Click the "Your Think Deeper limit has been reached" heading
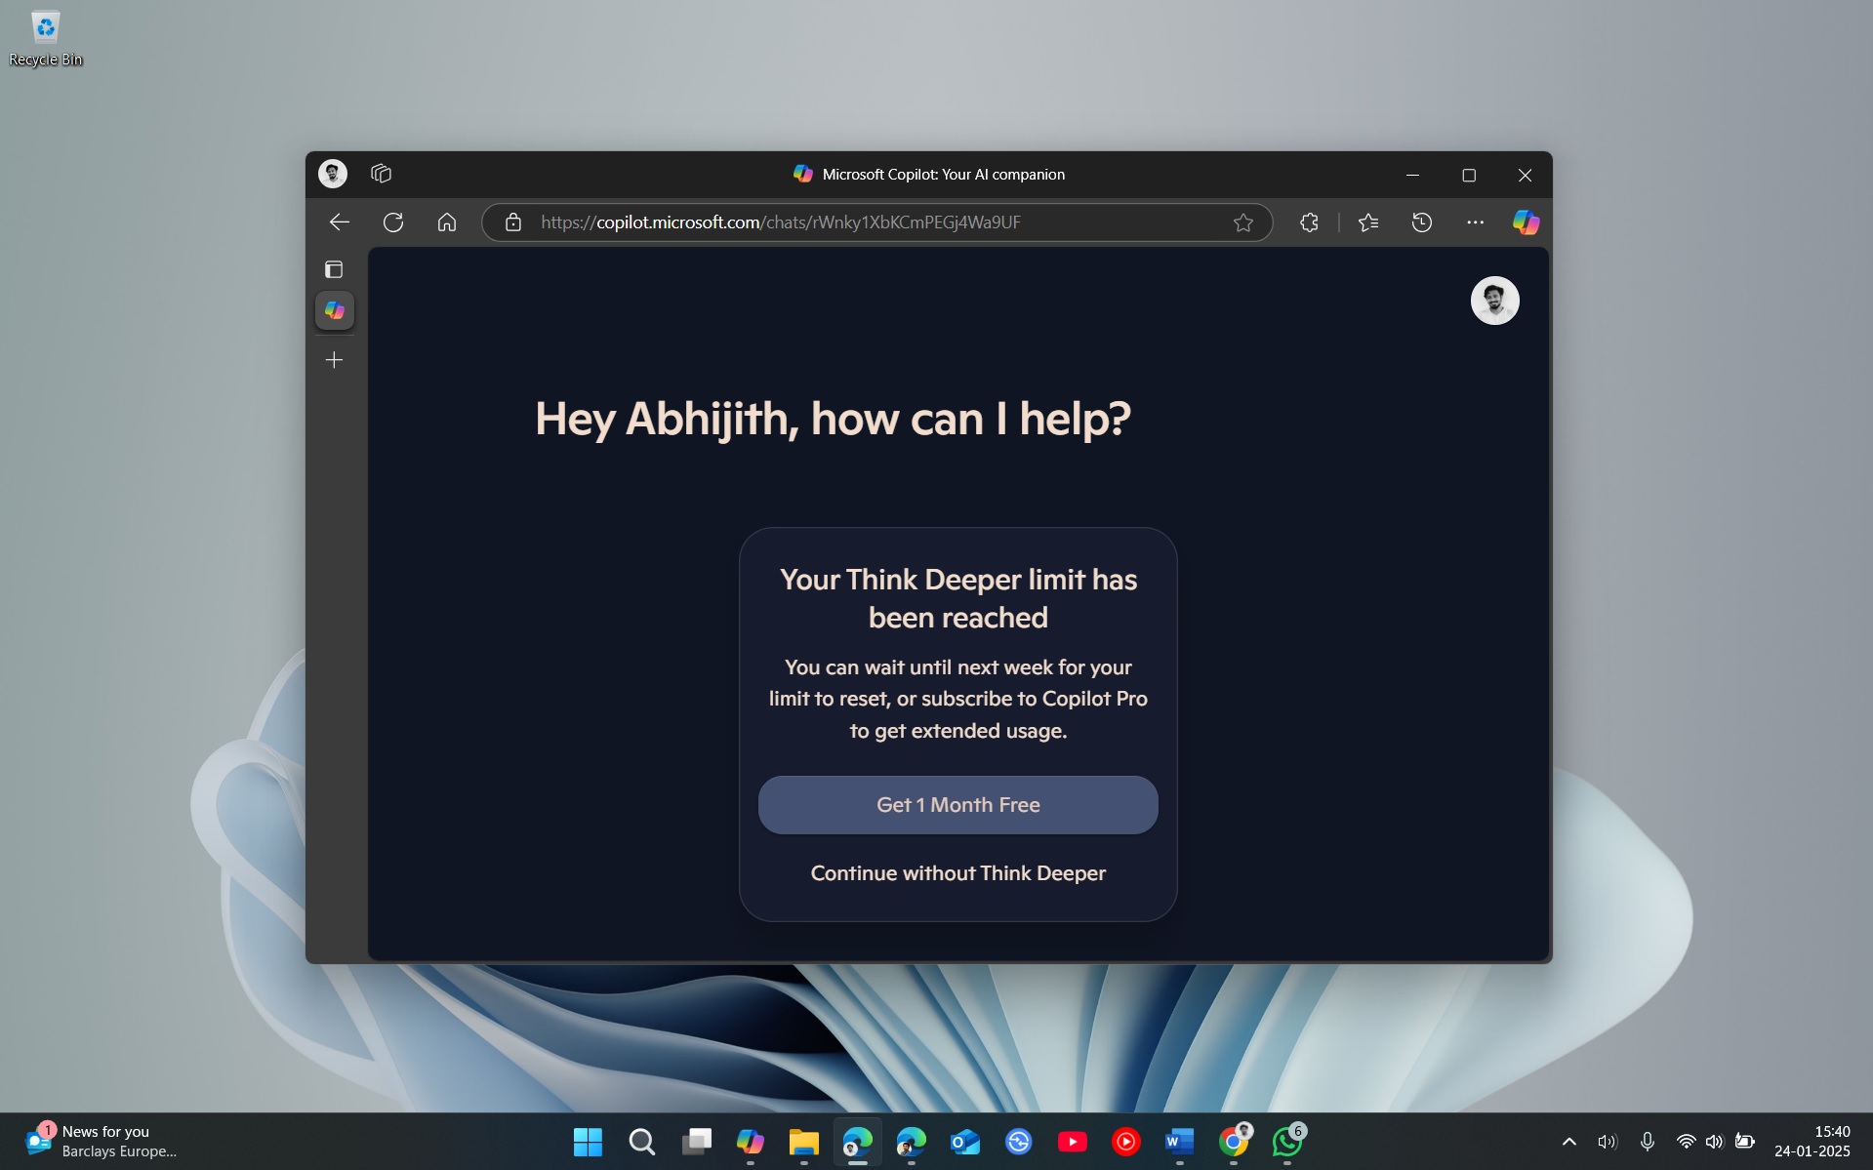The width and height of the screenshot is (1873, 1170). [957, 598]
